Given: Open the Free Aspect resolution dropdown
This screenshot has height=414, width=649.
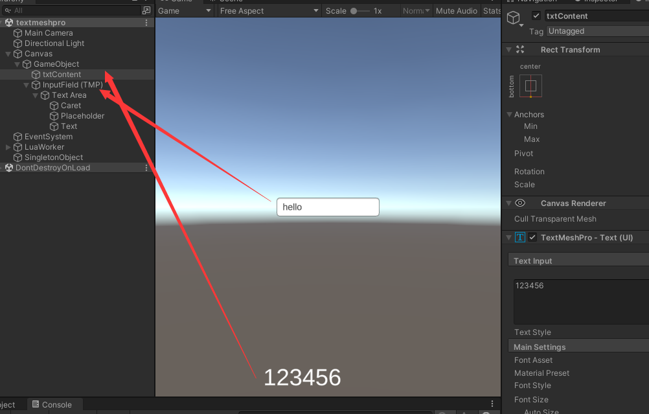Looking at the screenshot, I should pos(269,11).
